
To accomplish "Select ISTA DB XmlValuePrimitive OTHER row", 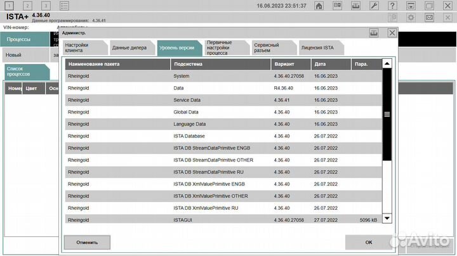I will [223, 196].
